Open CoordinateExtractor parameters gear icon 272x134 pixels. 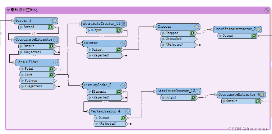pos(55,40)
